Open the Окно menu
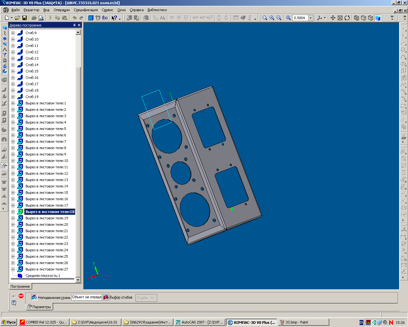Screen dimensions: 408x327 121,10
